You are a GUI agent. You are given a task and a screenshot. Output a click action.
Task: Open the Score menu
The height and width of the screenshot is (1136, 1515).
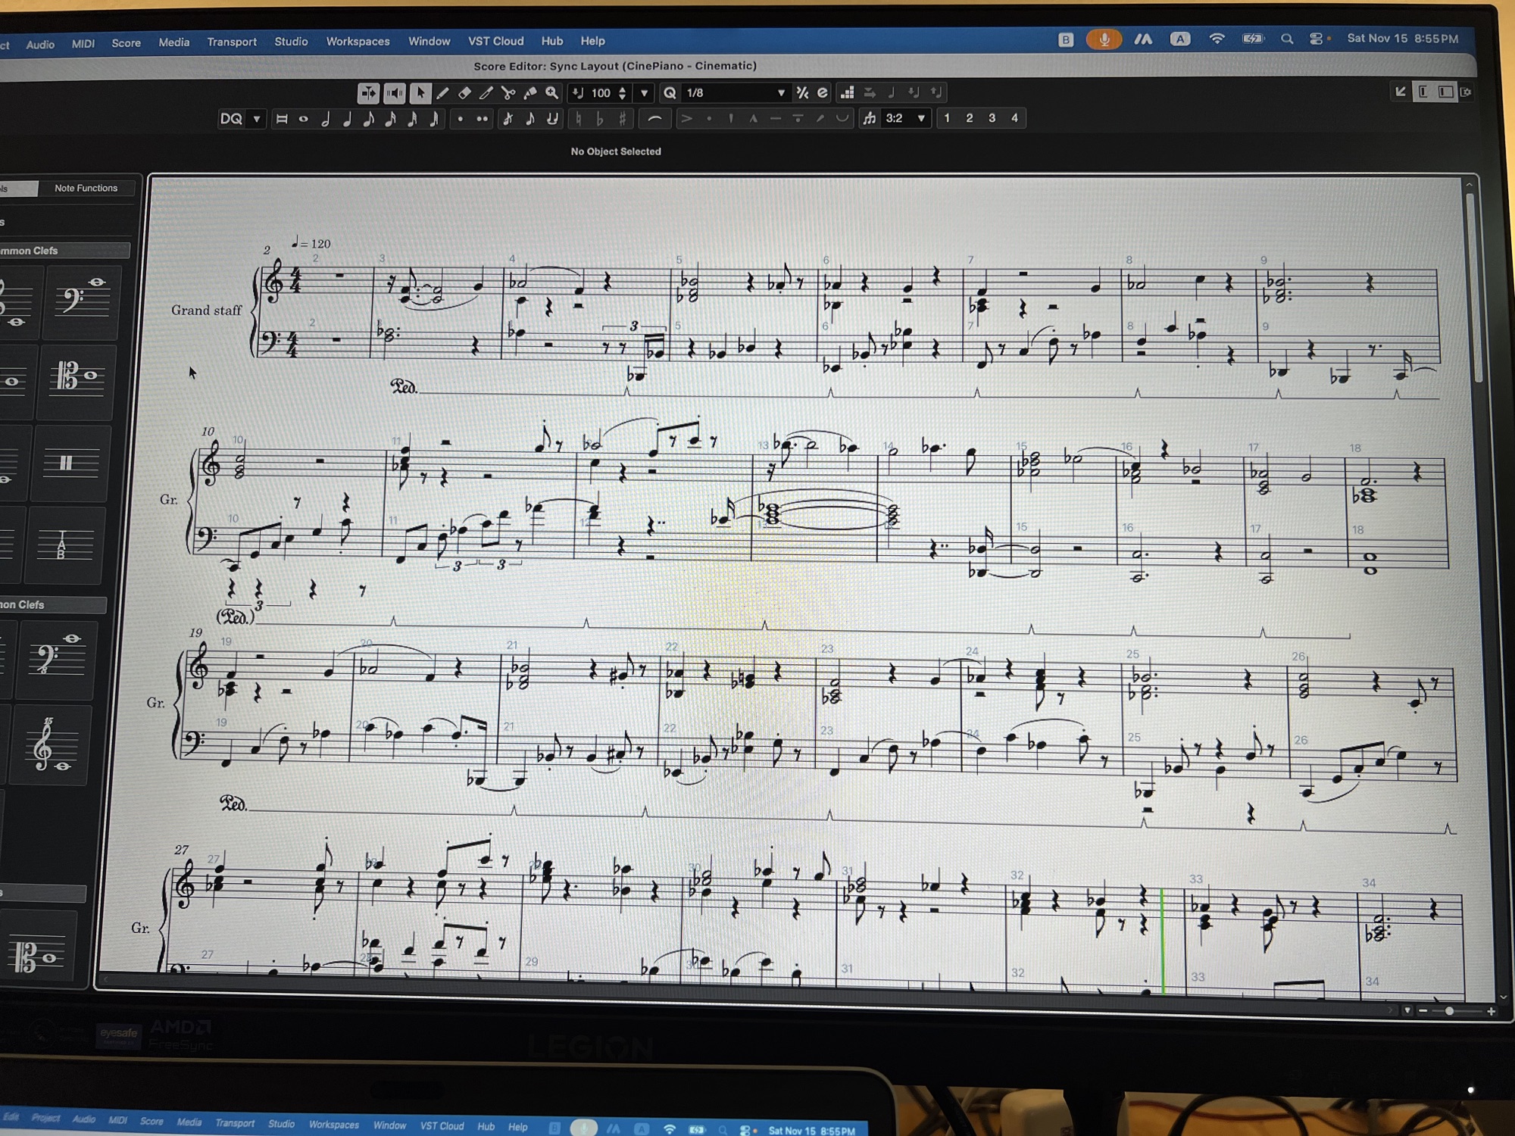(x=126, y=43)
